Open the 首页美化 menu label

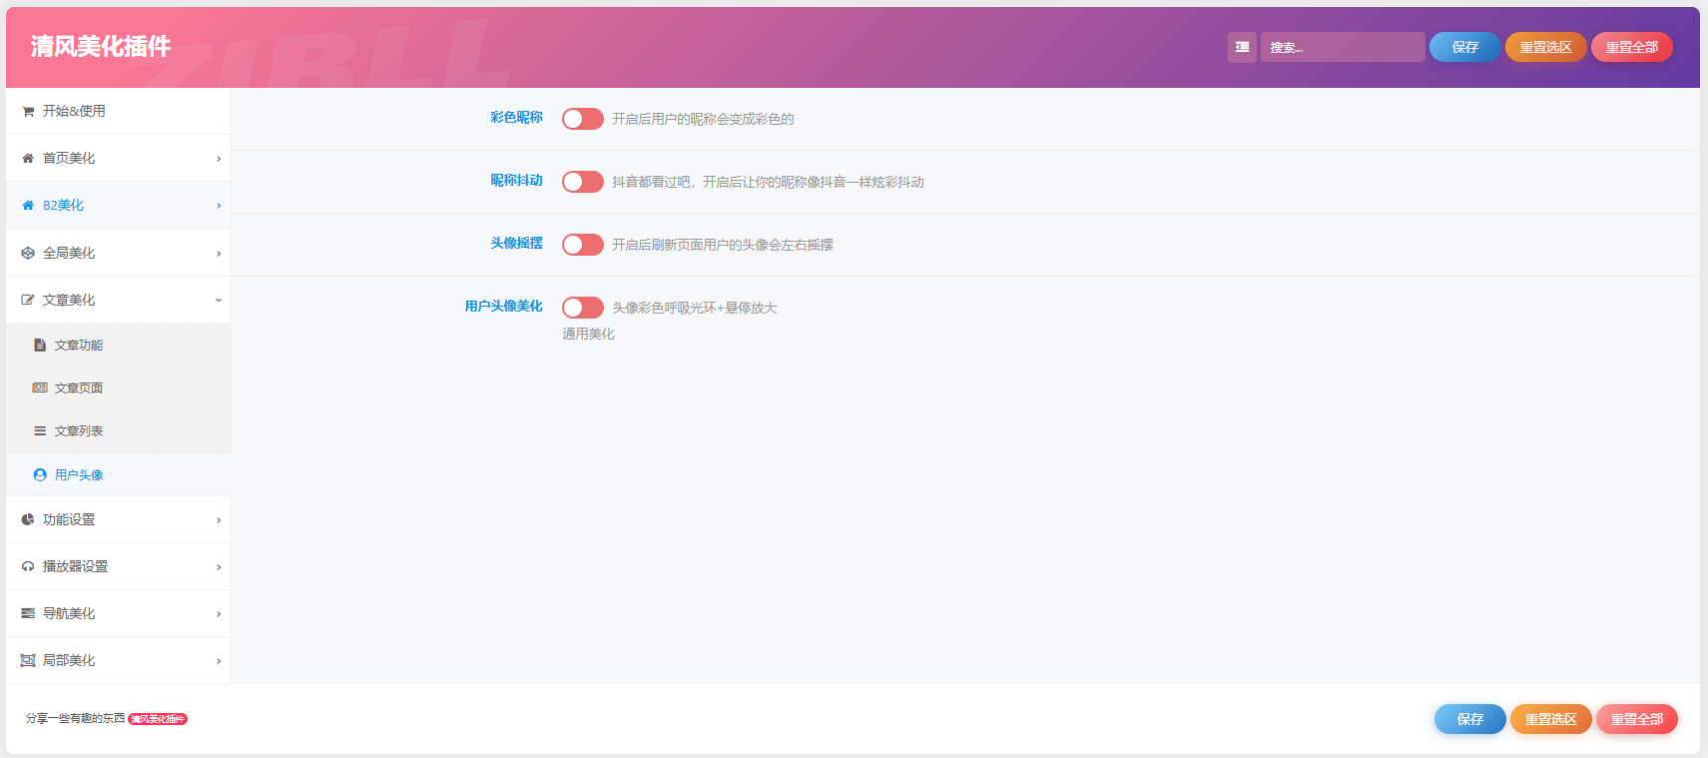pyautogui.click(x=69, y=158)
